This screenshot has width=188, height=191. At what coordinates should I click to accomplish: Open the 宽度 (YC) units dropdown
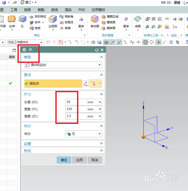click(100, 109)
